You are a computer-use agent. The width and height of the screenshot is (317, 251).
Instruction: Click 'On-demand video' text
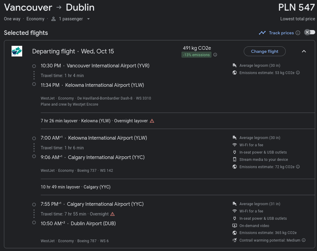tap(254, 226)
